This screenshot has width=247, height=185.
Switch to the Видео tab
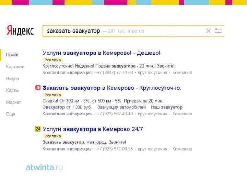13,78
